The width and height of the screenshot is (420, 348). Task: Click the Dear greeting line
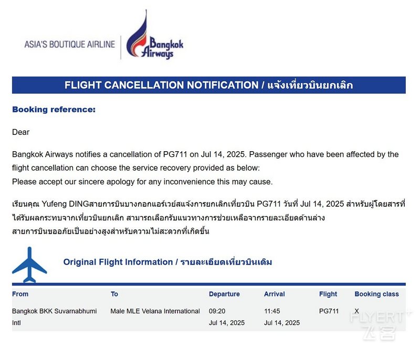coord(20,132)
